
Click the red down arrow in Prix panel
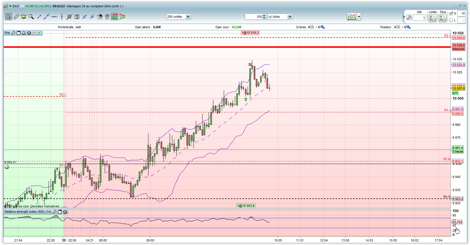point(34,33)
